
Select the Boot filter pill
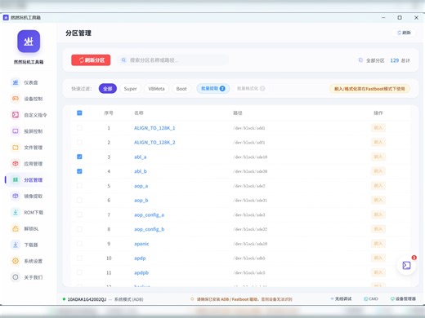[x=181, y=89]
